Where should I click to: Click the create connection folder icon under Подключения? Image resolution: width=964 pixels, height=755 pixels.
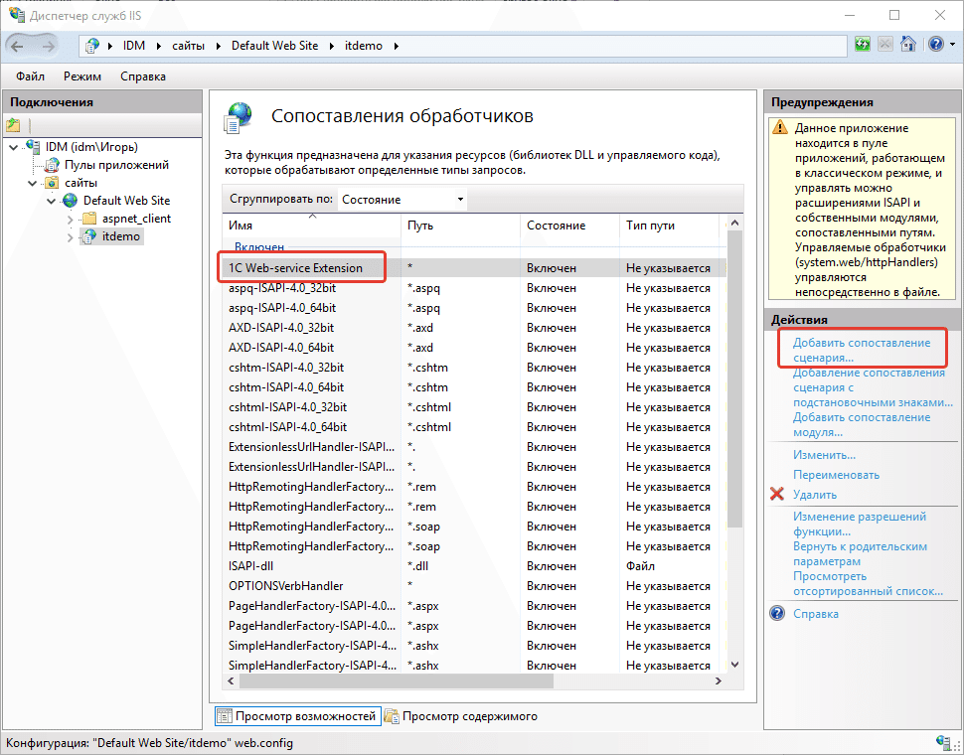tap(13, 122)
